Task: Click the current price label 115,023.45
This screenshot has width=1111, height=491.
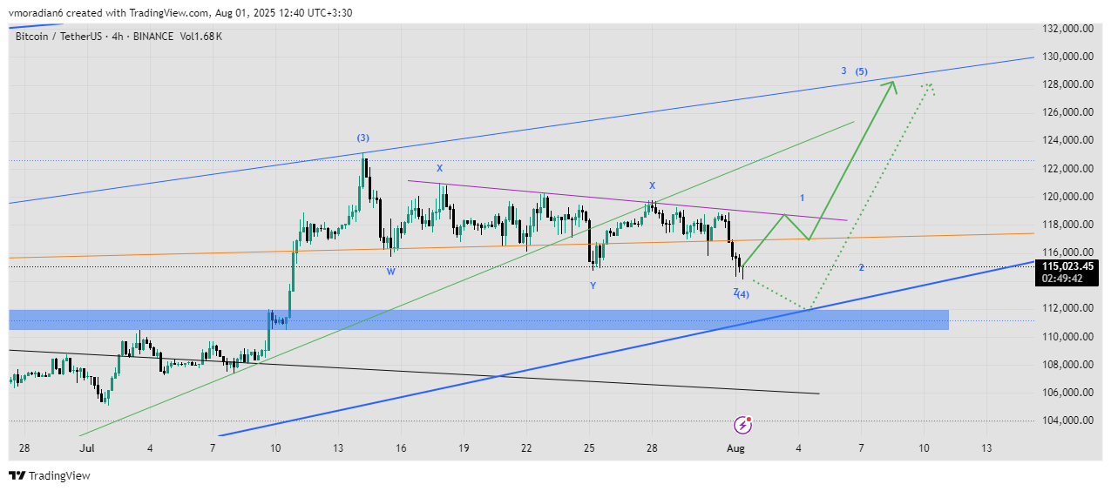Action: [1067, 266]
